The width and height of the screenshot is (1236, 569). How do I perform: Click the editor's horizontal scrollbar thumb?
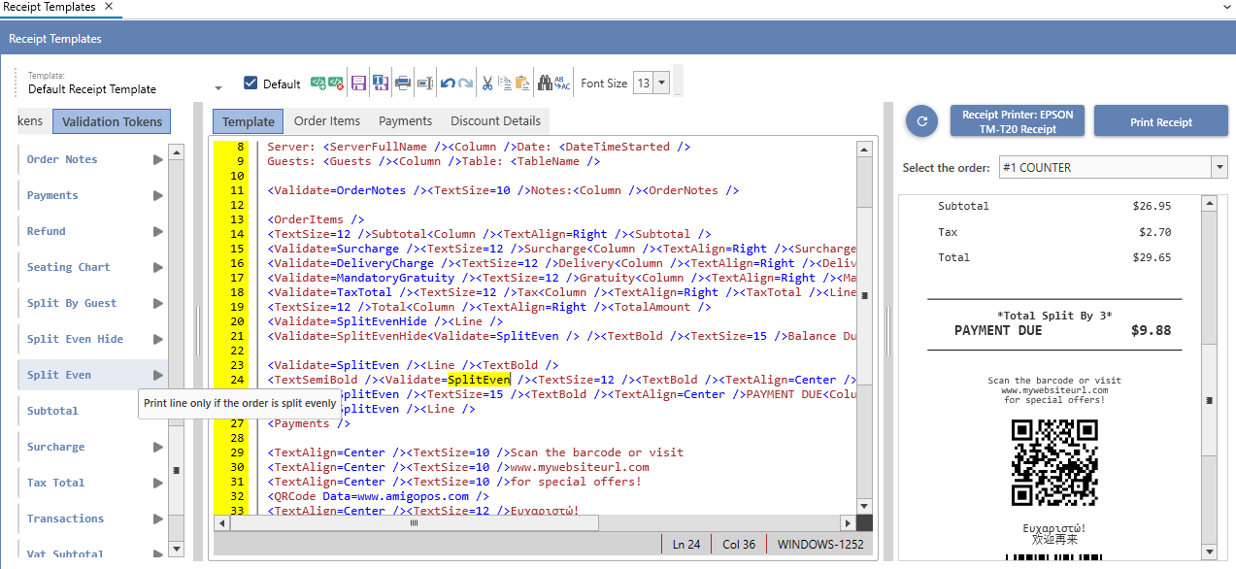coord(414,523)
